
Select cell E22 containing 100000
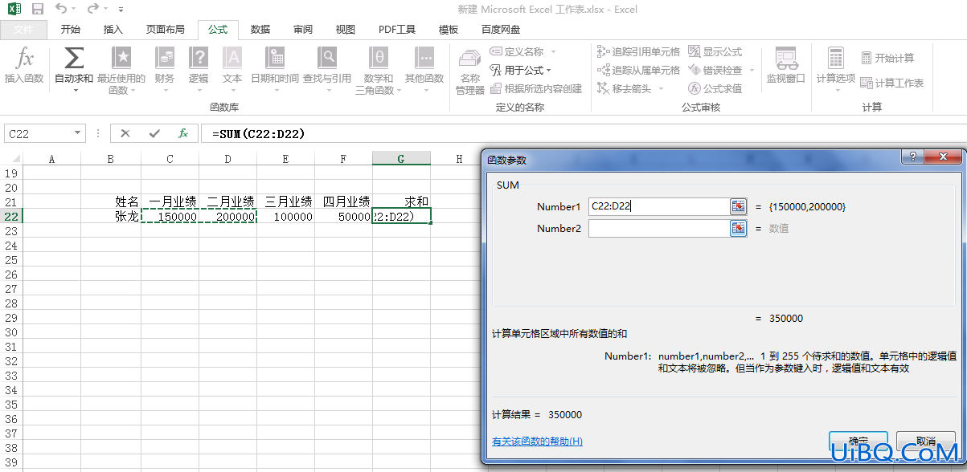coord(286,216)
